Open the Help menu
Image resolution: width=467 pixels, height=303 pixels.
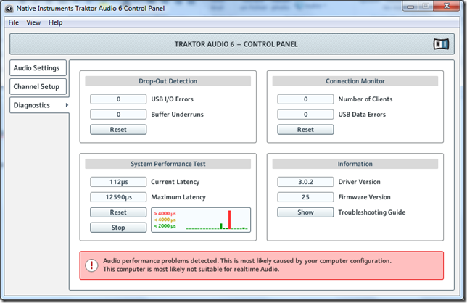pyautogui.click(x=56, y=22)
